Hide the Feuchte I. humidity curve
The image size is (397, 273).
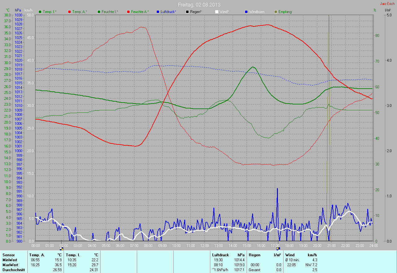(108, 12)
